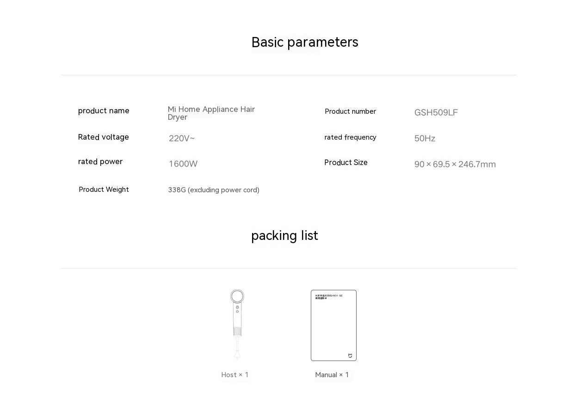Click the manual booklet illustration
Viewport: 567px width, 404px height.
333,325
